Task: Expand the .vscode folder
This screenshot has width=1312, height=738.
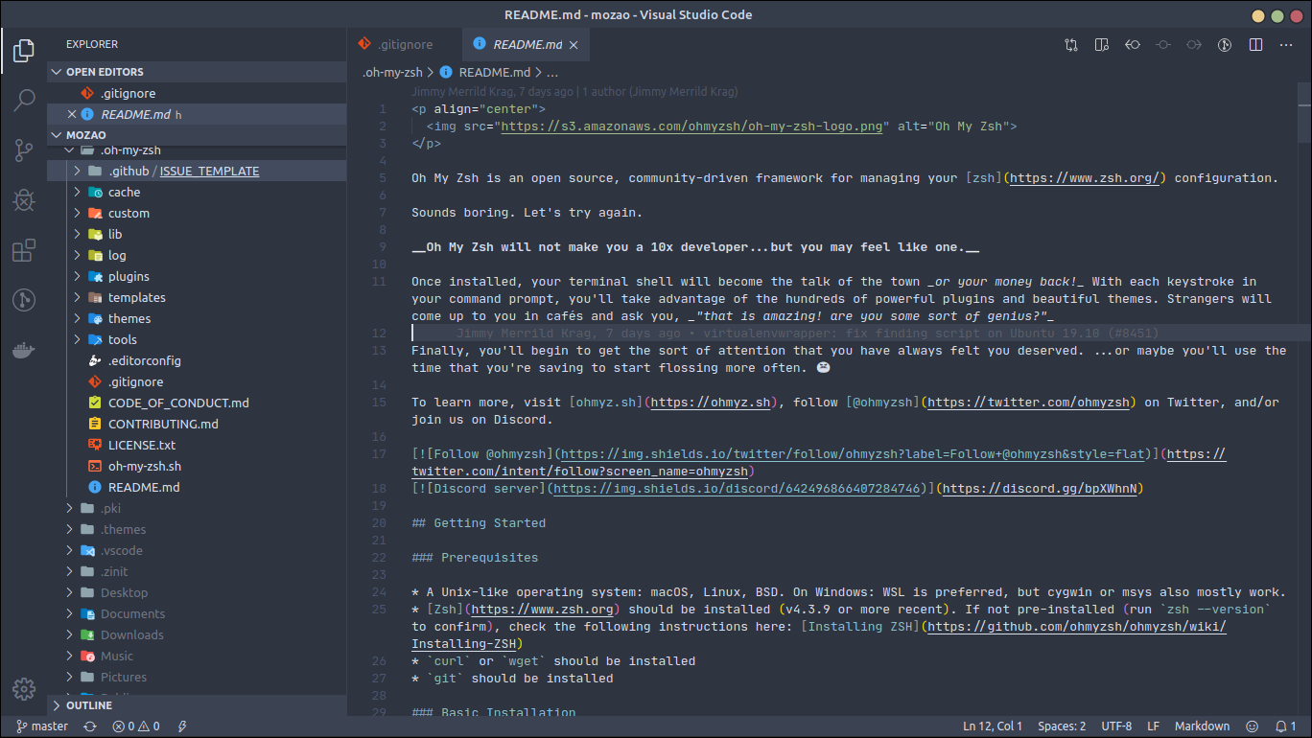Action: click(x=197, y=550)
